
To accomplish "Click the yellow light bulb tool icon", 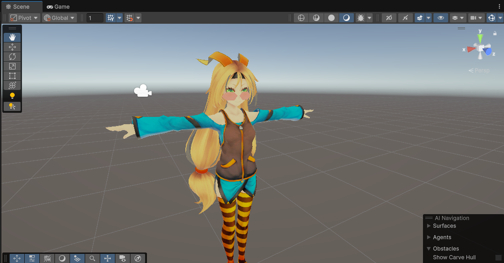I will click(x=12, y=95).
